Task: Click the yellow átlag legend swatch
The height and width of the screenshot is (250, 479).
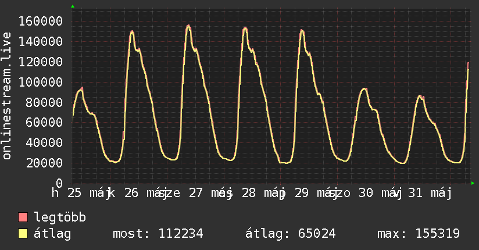Action: pyautogui.click(x=23, y=234)
